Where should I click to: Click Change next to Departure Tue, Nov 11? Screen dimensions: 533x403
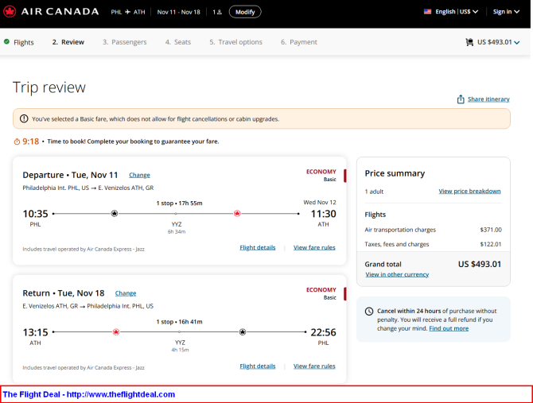[139, 175]
